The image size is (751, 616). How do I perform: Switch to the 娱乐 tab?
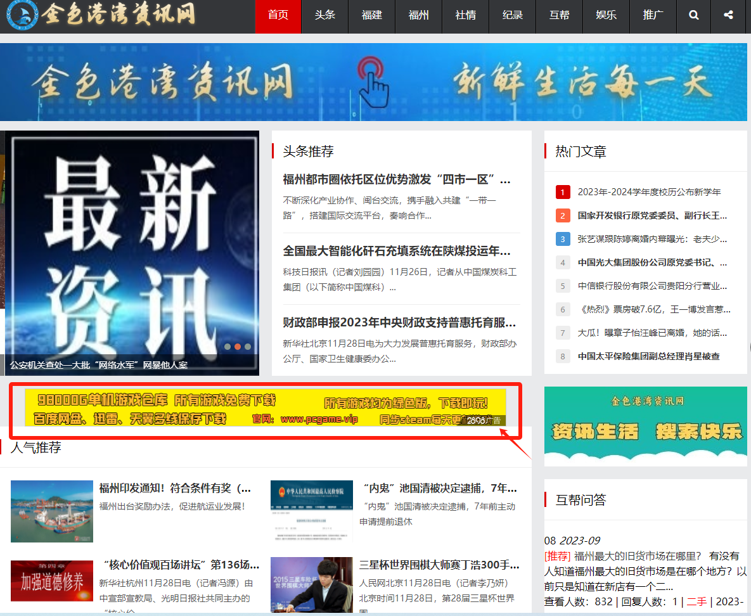(x=606, y=16)
